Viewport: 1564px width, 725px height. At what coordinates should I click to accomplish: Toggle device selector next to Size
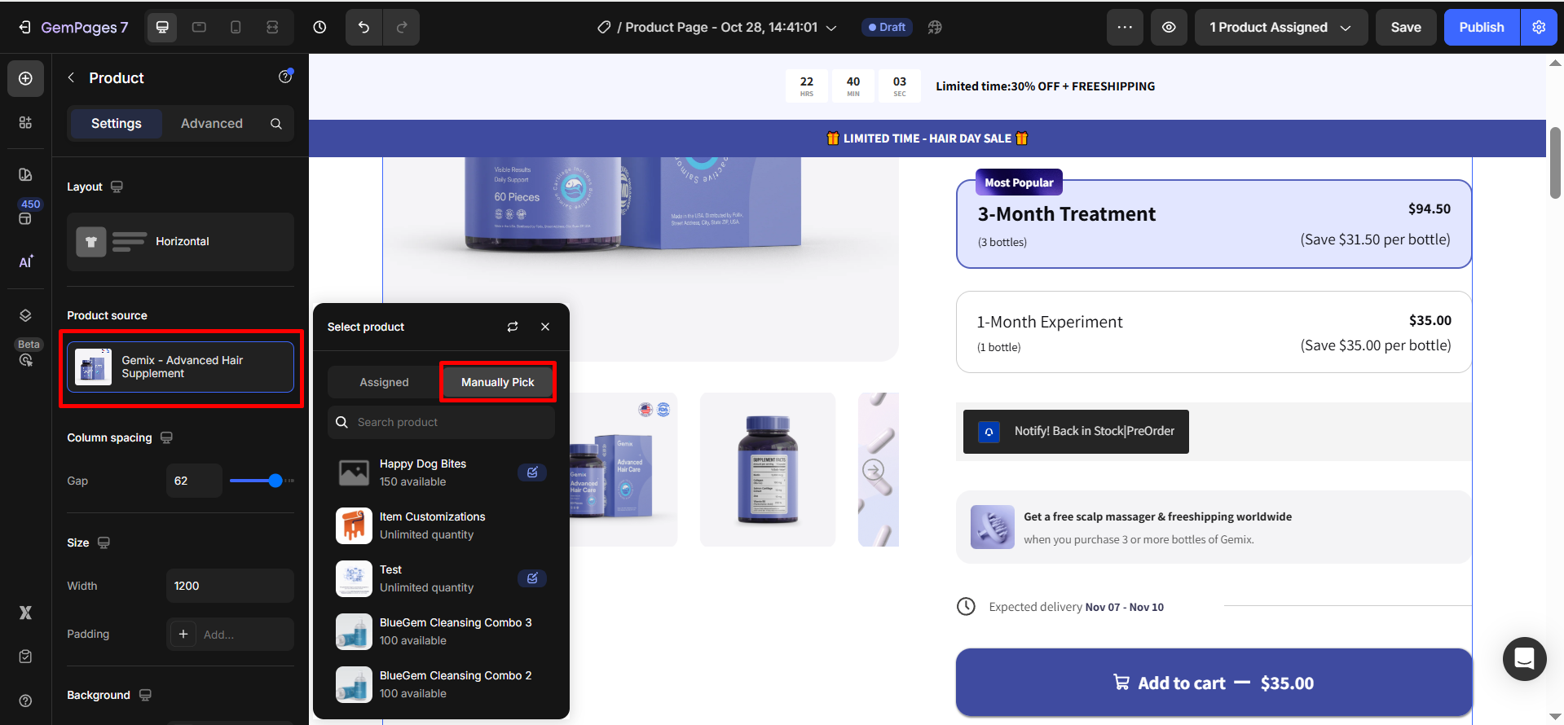pyautogui.click(x=104, y=543)
